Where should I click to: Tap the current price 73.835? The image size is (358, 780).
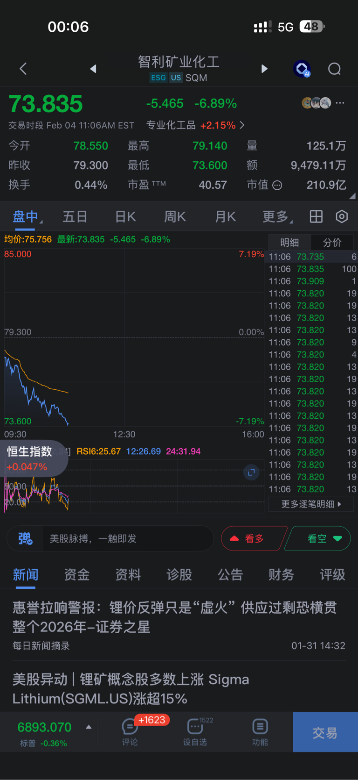(46, 104)
